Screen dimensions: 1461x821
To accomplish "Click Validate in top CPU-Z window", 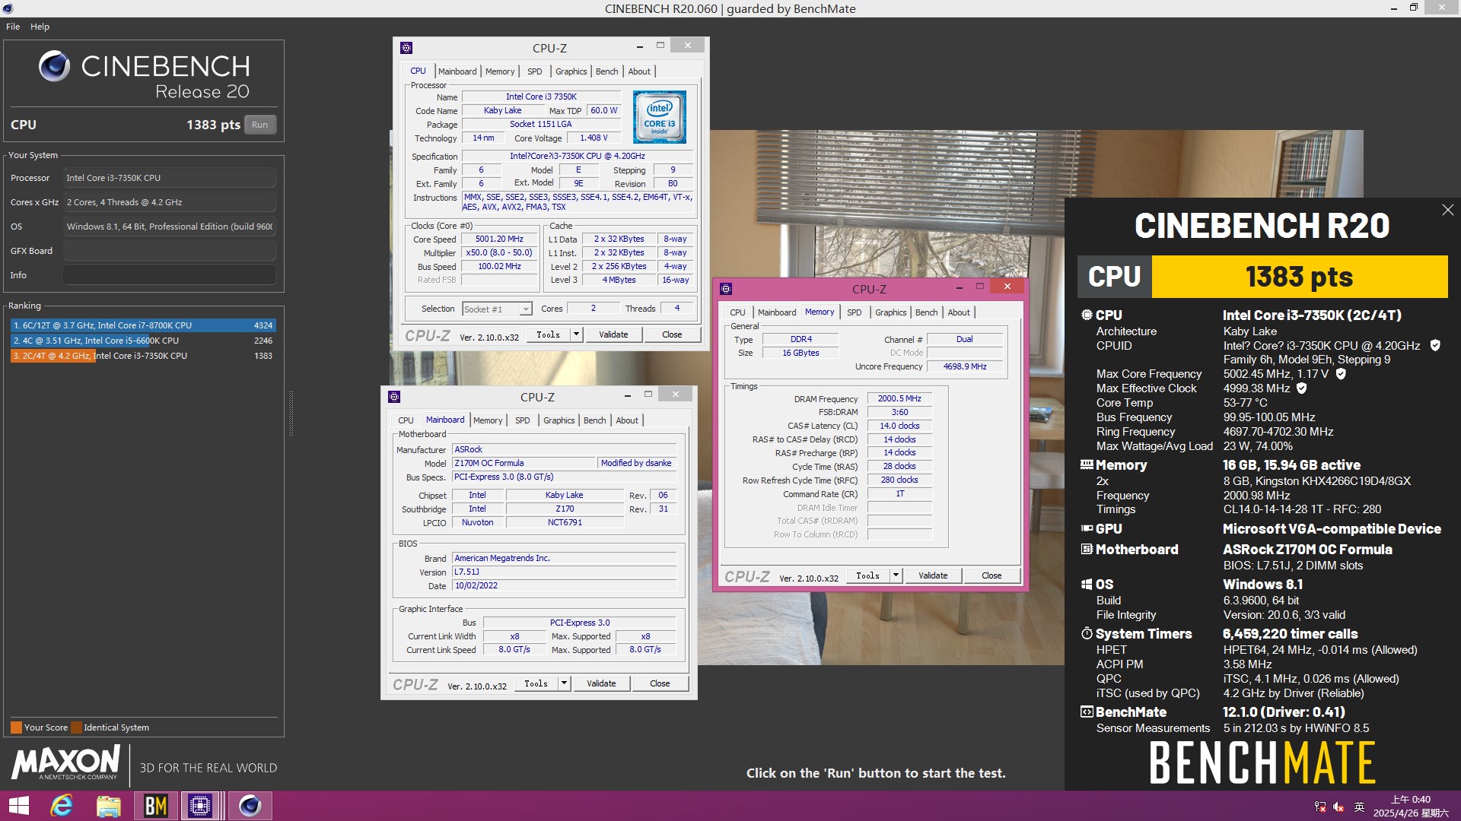I will pos(613,334).
